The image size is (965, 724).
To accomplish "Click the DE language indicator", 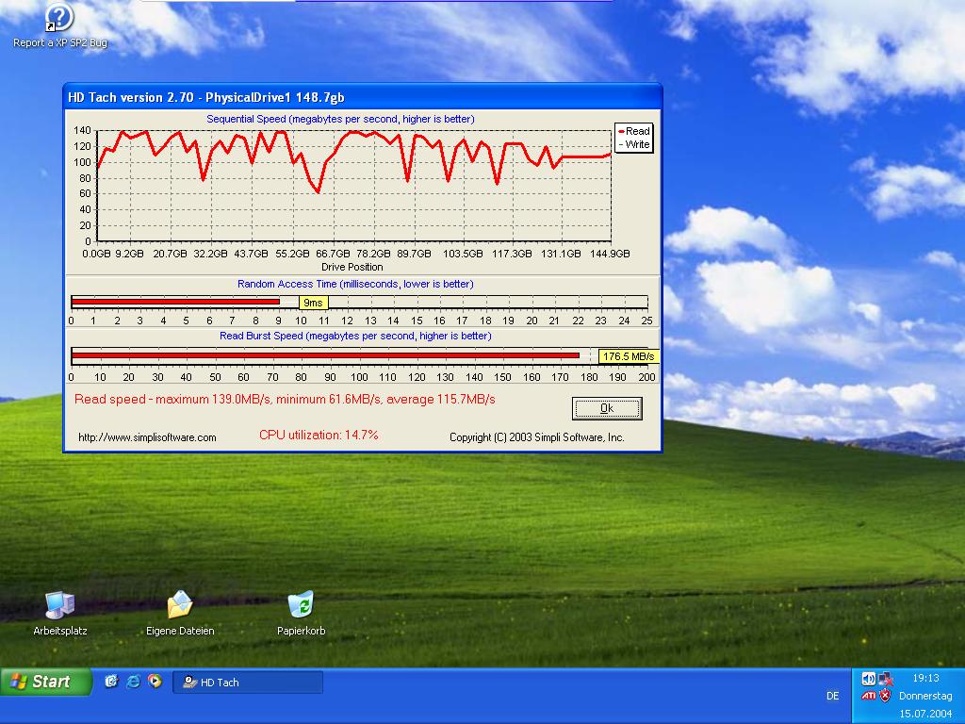I will (833, 696).
